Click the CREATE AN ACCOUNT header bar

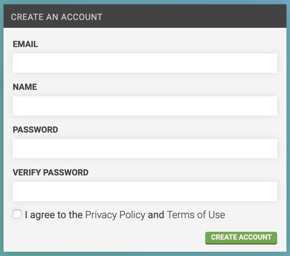(x=57, y=17)
